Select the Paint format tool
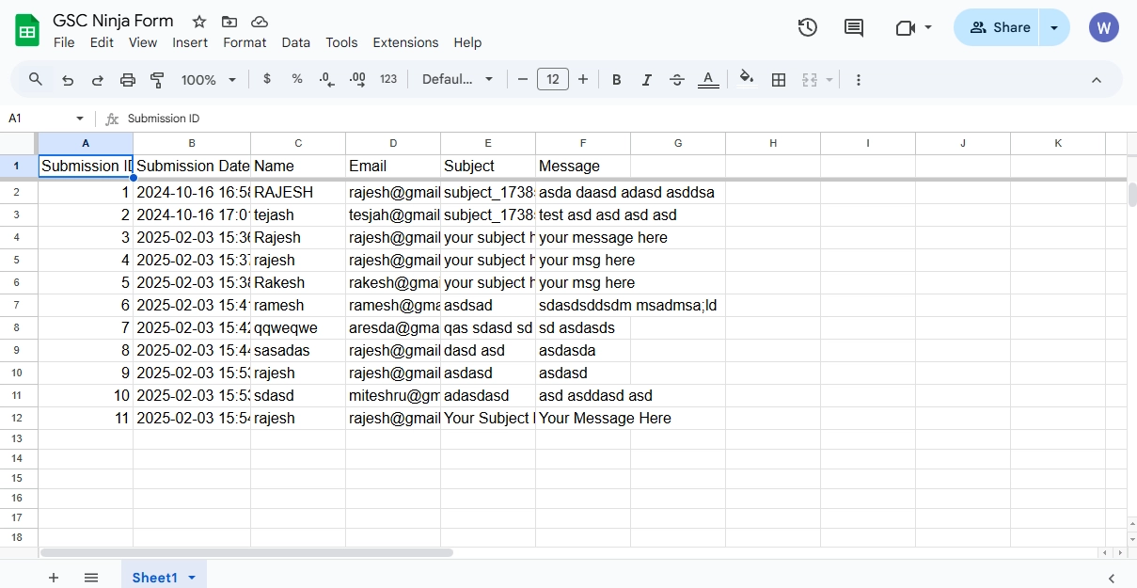The width and height of the screenshot is (1137, 588). (x=157, y=79)
